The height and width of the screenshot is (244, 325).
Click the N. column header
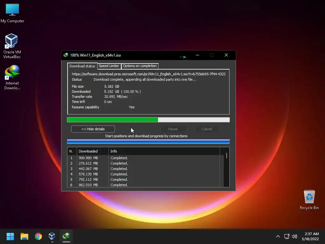(x=72, y=151)
